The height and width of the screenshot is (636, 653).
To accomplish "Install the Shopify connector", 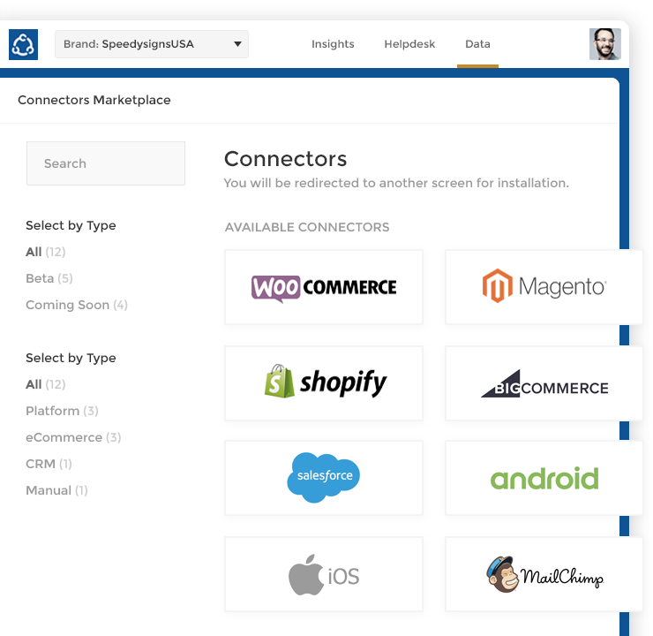I will [x=324, y=383].
